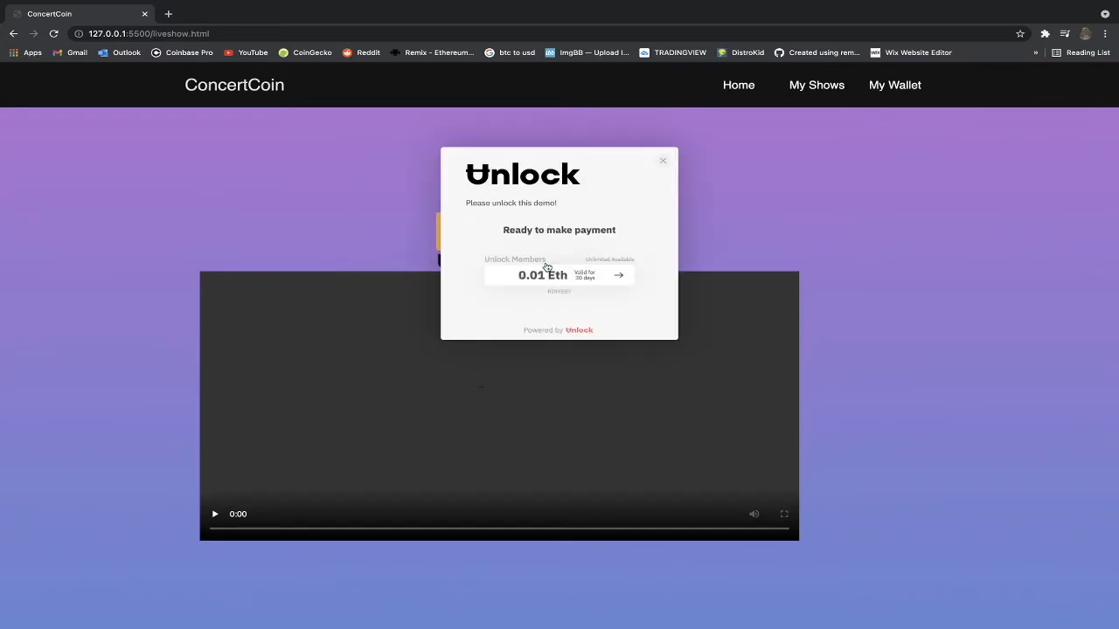Click the browser back arrow

click(x=13, y=33)
